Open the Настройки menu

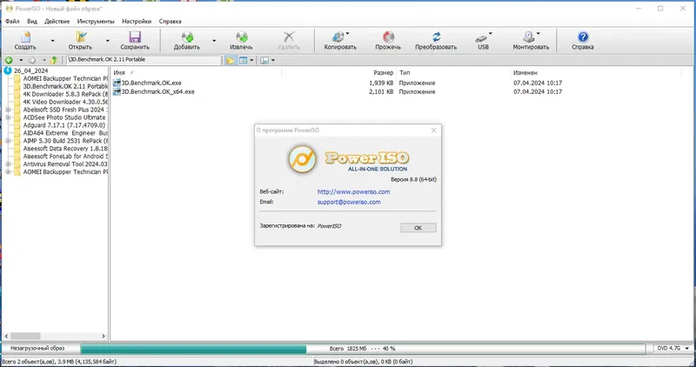pos(137,21)
